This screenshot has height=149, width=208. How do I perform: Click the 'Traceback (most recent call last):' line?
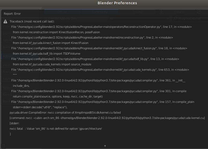pyautogui.click(x=32, y=21)
